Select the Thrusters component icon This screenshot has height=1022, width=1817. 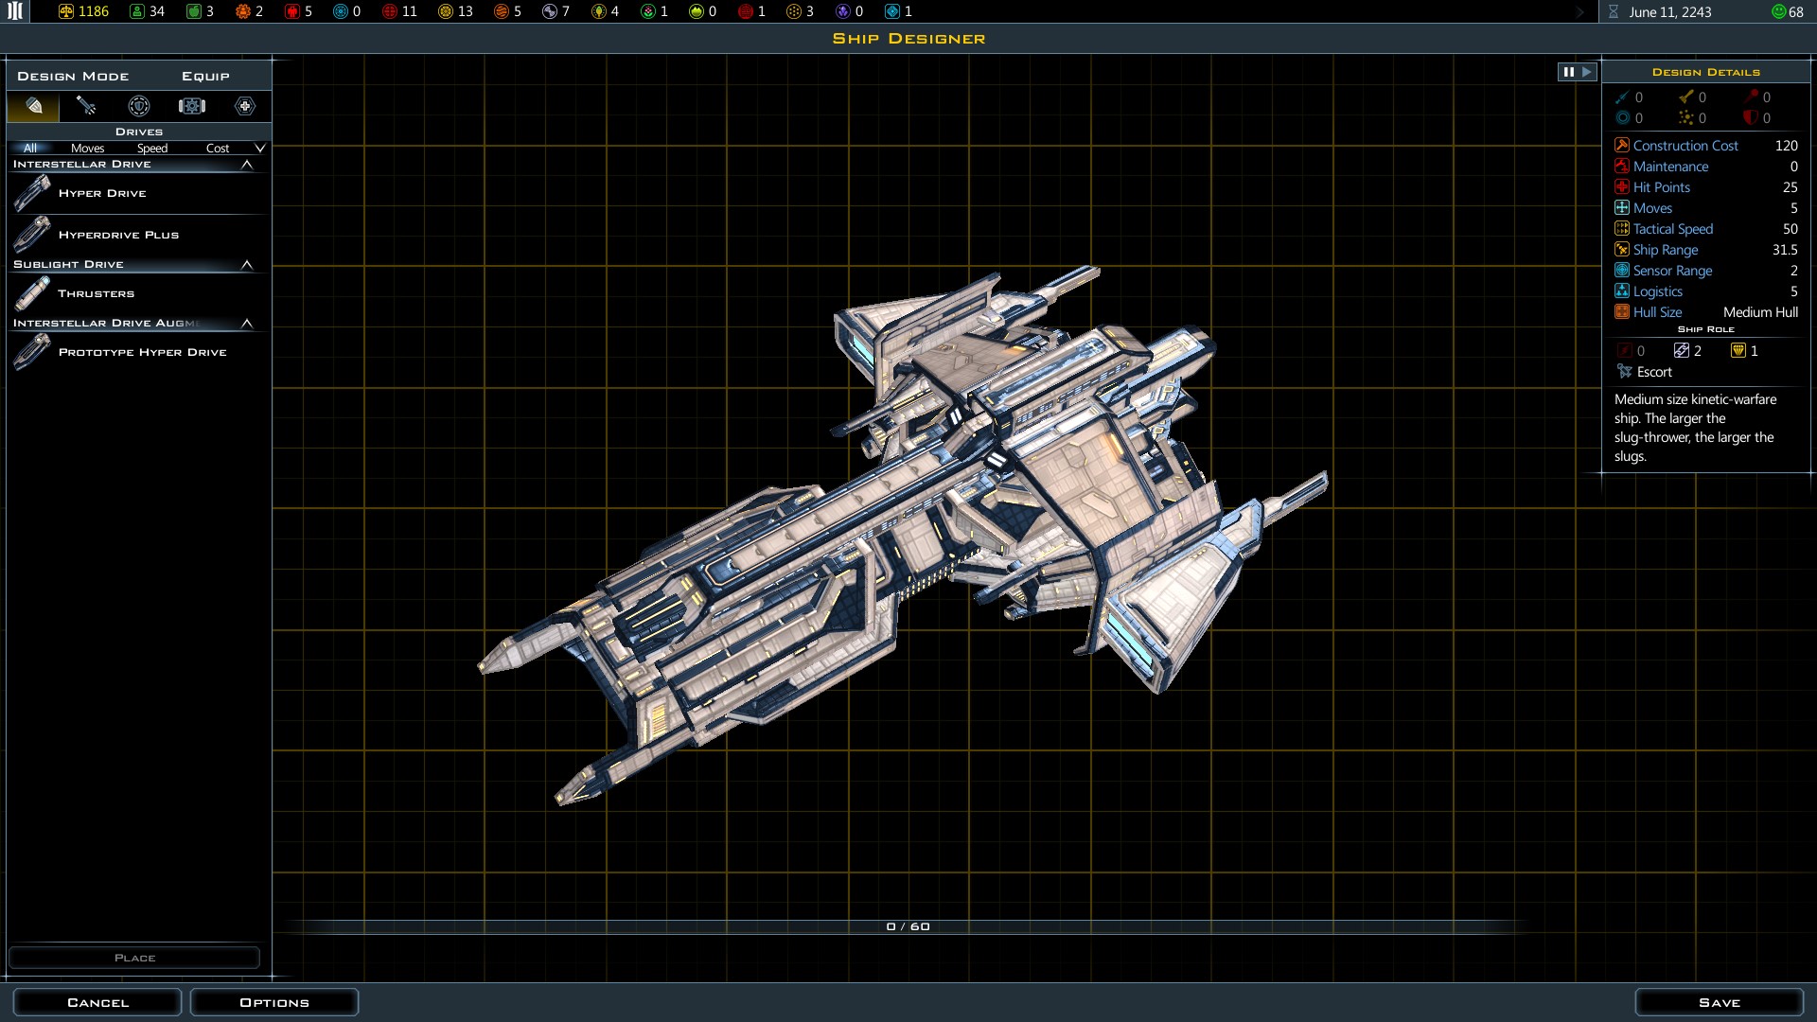32,293
